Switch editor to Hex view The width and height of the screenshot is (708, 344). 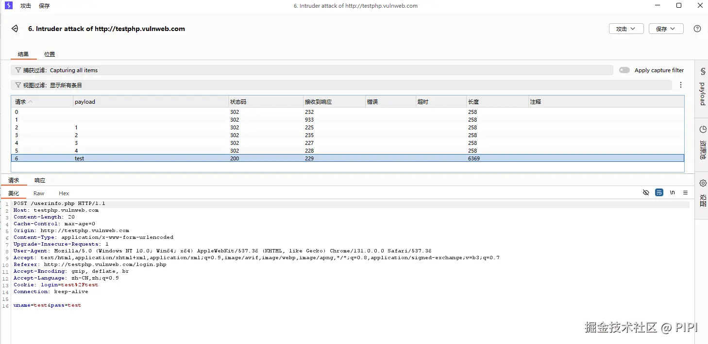coord(64,193)
